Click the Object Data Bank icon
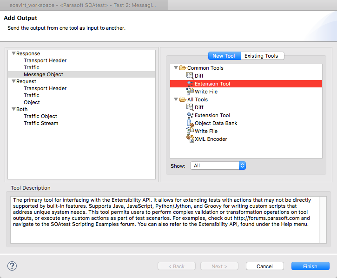Screen dimensions: 337x278 (190, 123)
